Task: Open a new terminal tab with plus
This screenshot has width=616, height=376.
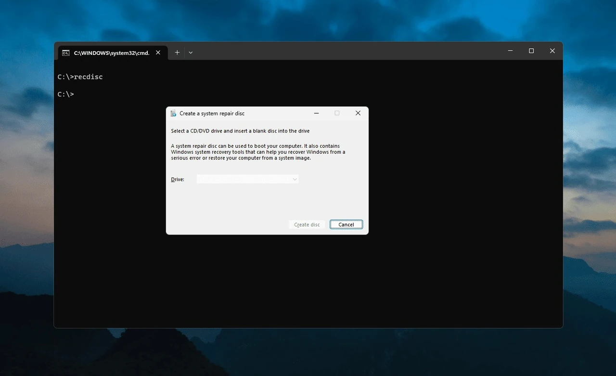Action: pos(177,52)
